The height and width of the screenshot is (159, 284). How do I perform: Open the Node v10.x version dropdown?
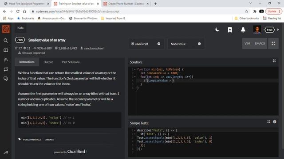tap(186, 44)
